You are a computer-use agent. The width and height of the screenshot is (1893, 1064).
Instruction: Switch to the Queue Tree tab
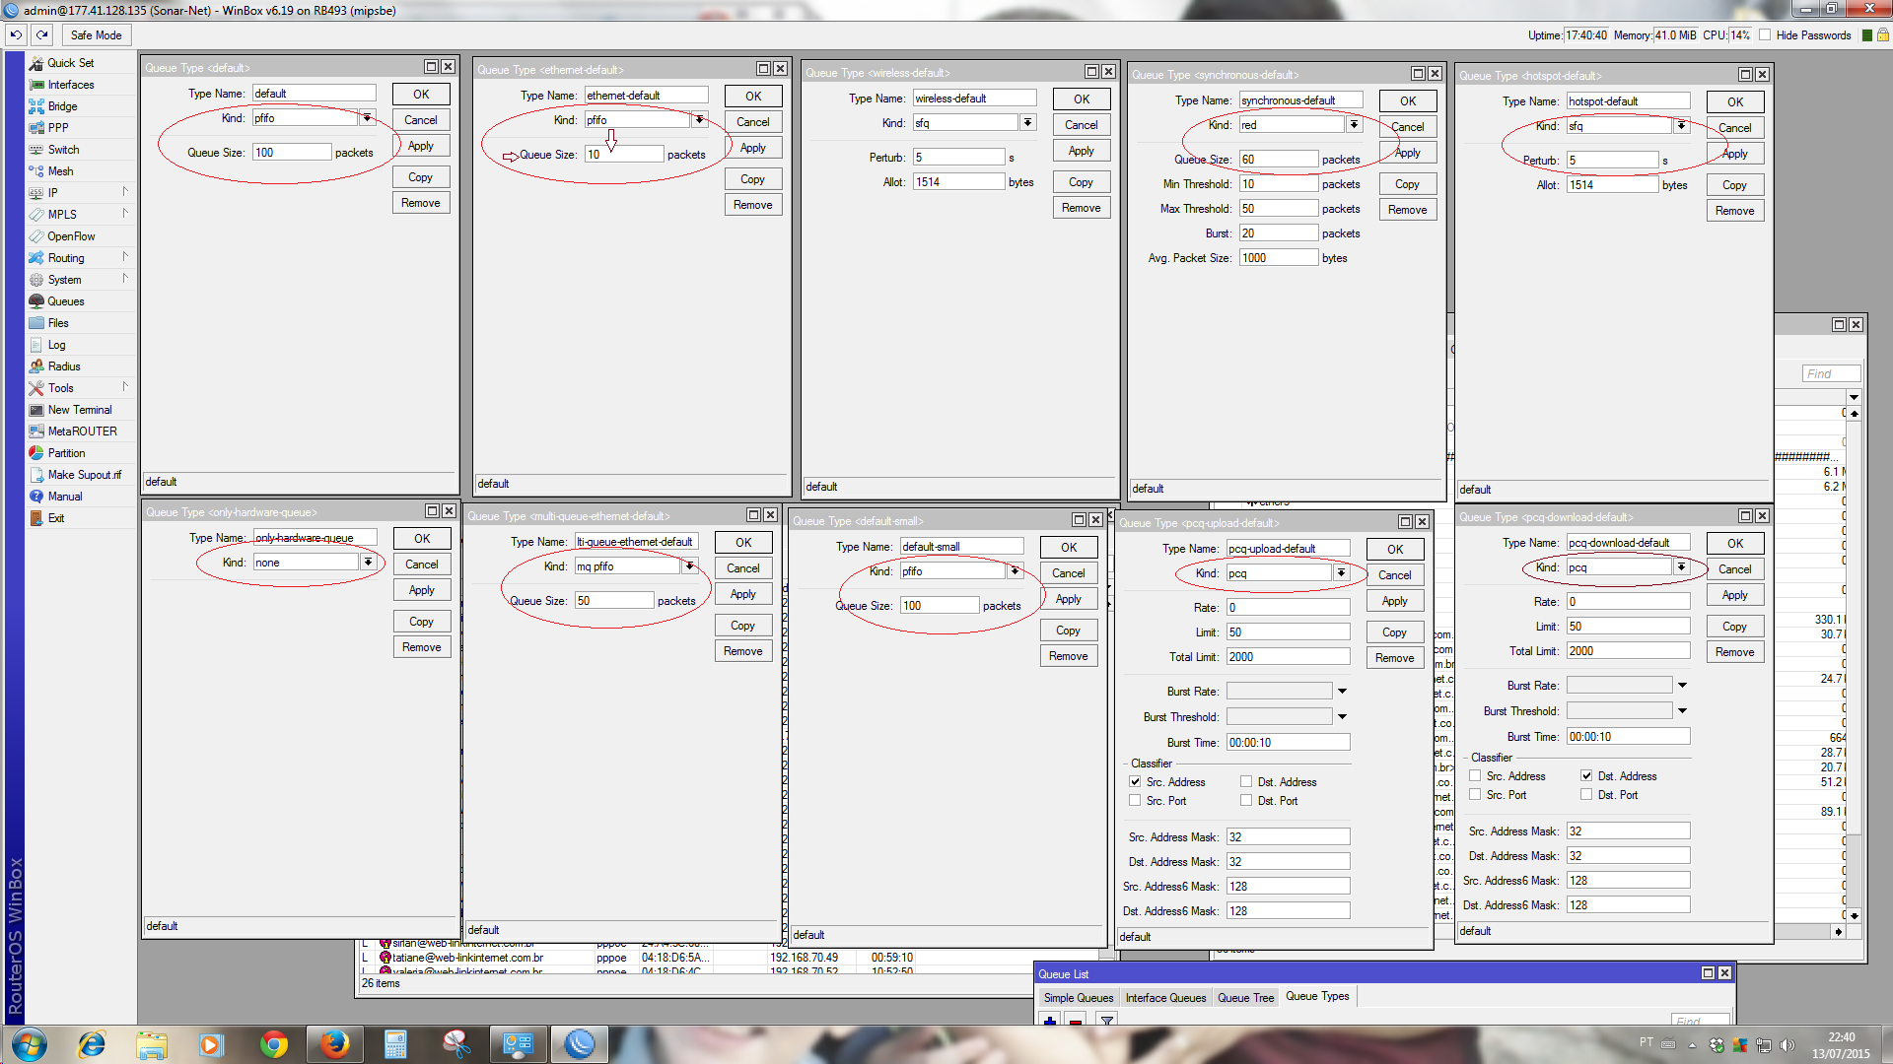coord(1245,997)
